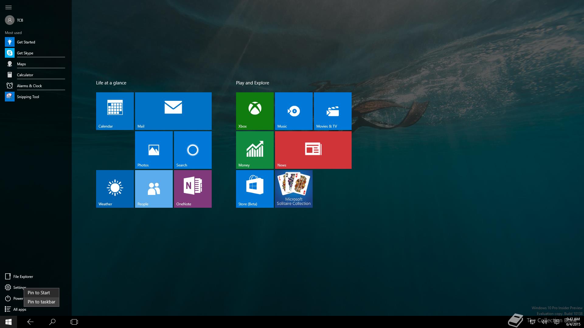Click the Play and Explore heading
Screen dimensions: 584x328
tap(252, 83)
